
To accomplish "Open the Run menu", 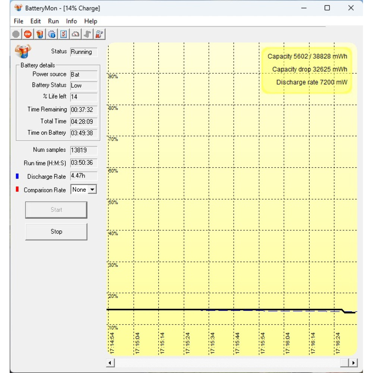I will [x=53, y=21].
